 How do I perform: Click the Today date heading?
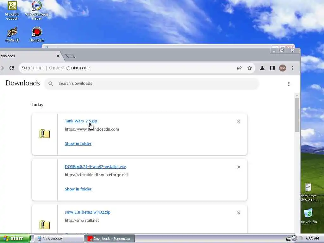(x=37, y=104)
